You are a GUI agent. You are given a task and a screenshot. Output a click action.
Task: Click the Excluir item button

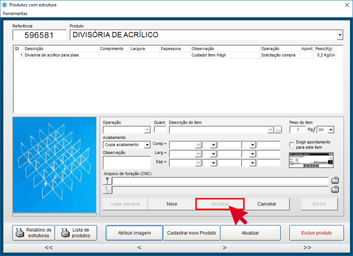point(319,204)
